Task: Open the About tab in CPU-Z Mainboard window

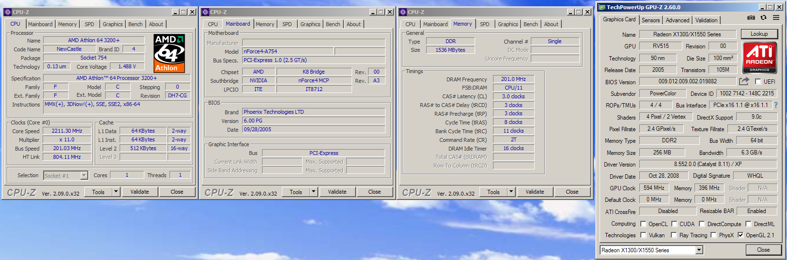Action: tap(354, 24)
